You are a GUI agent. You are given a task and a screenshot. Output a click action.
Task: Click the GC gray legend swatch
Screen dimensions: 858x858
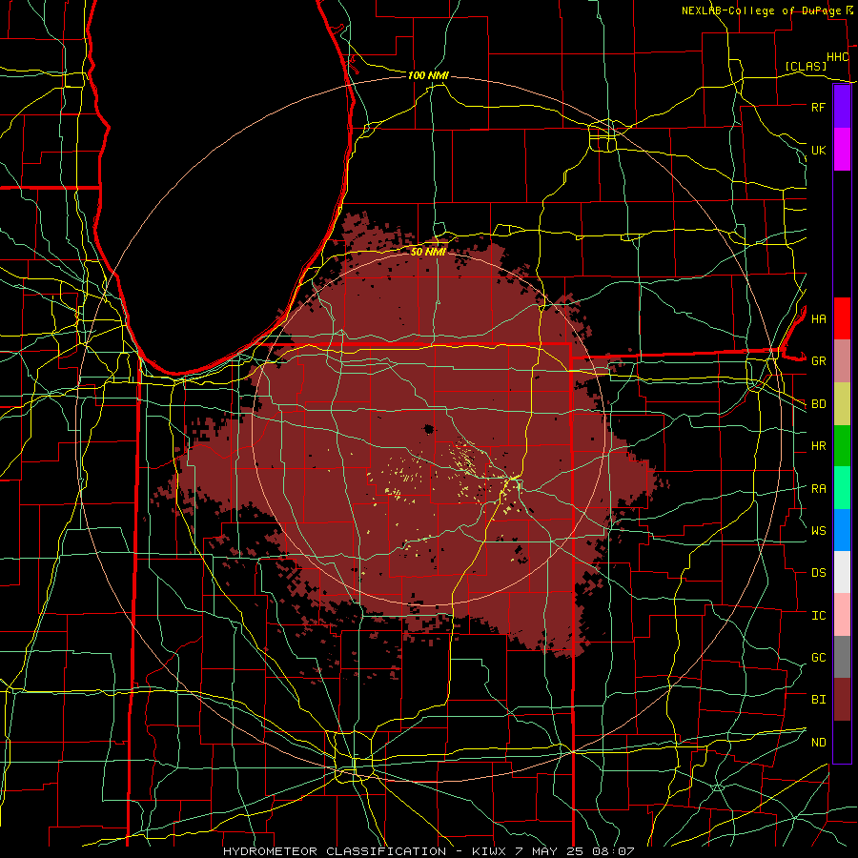point(842,657)
